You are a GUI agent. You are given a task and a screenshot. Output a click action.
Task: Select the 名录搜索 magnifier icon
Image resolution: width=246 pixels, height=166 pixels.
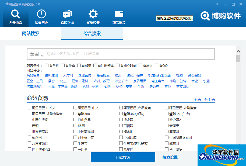point(15,15)
